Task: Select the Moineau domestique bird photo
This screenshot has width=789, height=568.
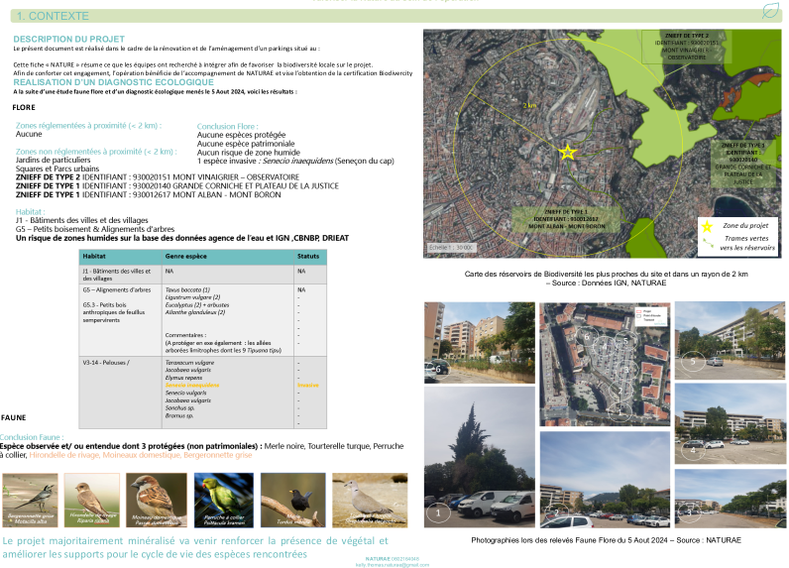Action: pos(155,500)
